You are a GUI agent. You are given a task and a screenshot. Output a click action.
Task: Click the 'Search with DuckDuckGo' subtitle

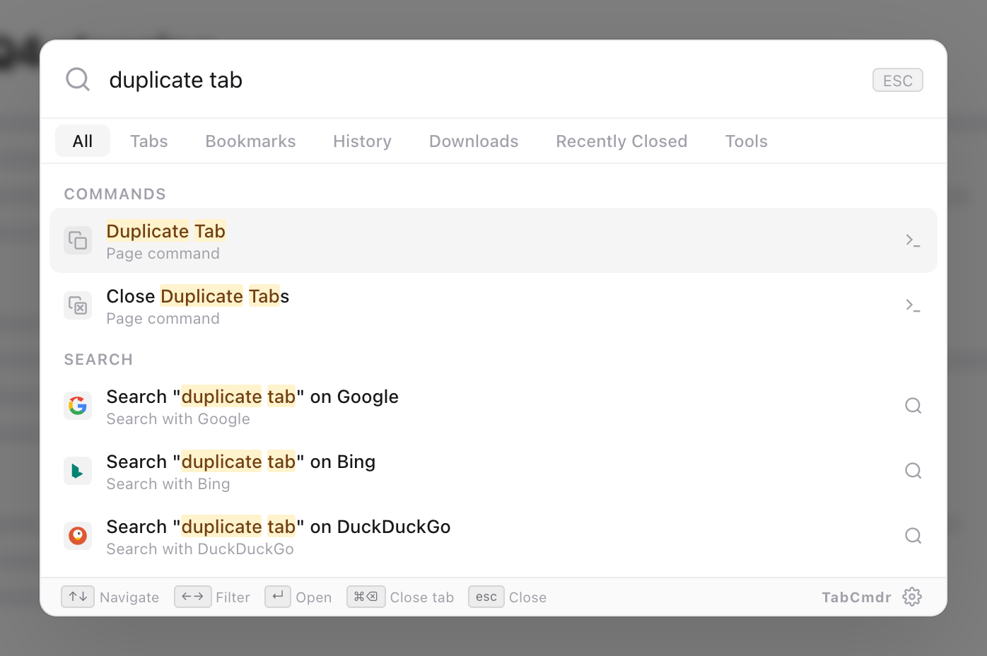(200, 549)
